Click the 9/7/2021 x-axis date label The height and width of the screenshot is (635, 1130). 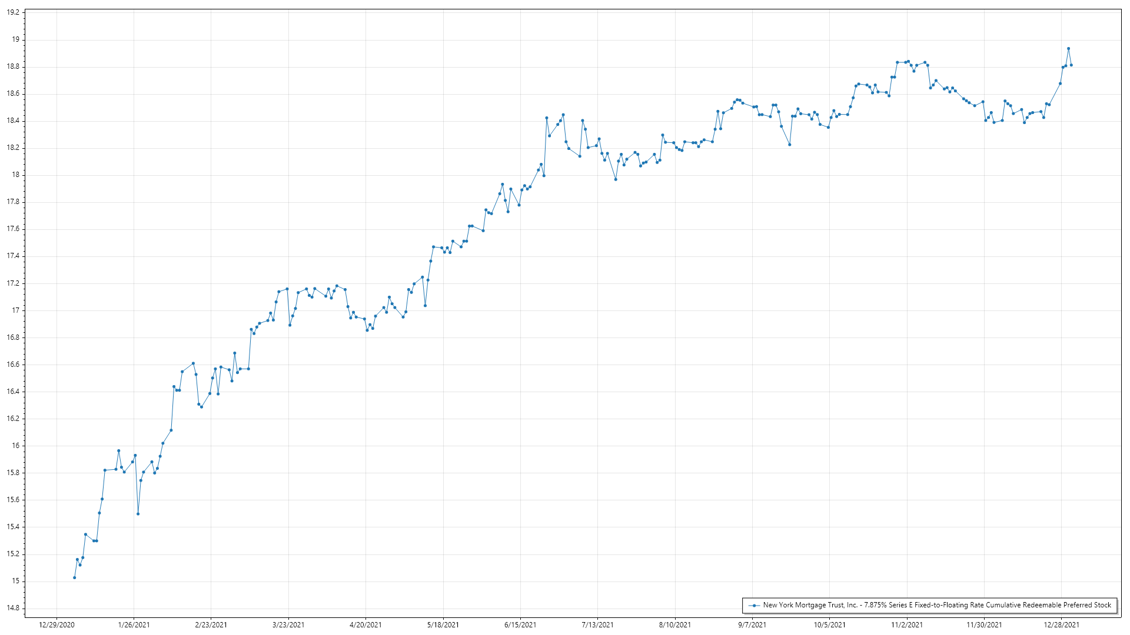coord(752,625)
